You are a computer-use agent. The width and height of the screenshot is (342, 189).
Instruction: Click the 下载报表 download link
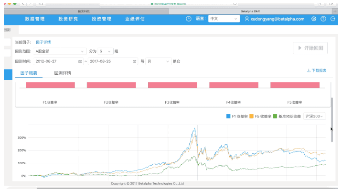(317, 70)
